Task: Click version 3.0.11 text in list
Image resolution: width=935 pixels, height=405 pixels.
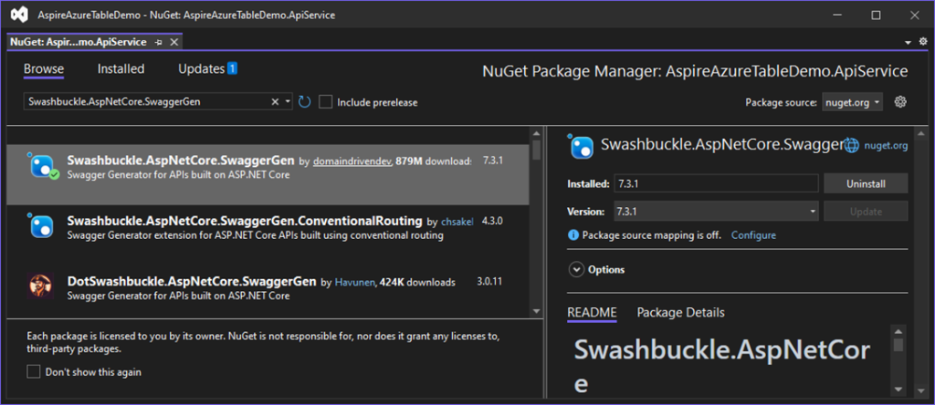Action: point(489,281)
